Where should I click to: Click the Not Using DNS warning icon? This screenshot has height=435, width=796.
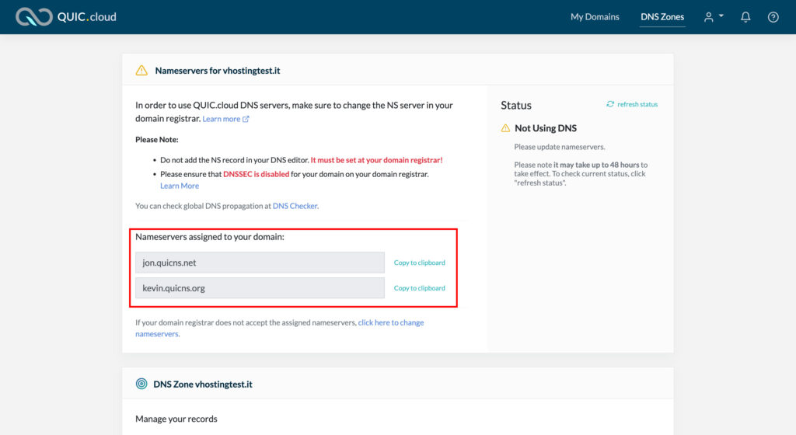click(x=505, y=128)
